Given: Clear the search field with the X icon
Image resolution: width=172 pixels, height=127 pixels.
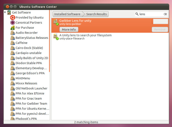Looking at the screenshot, I should 165,14.
